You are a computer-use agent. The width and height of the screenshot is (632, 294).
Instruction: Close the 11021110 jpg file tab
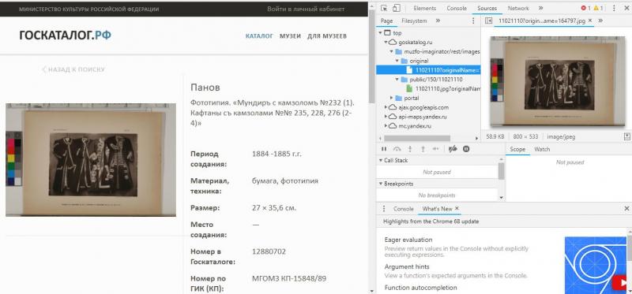[590, 20]
